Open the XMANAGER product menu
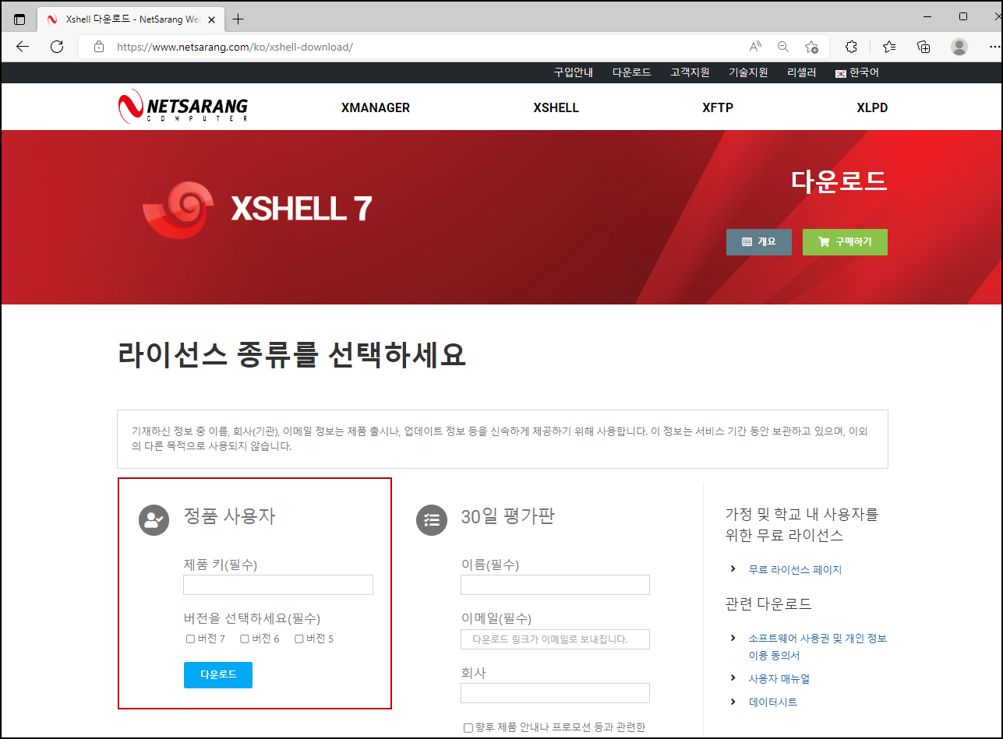 [376, 107]
